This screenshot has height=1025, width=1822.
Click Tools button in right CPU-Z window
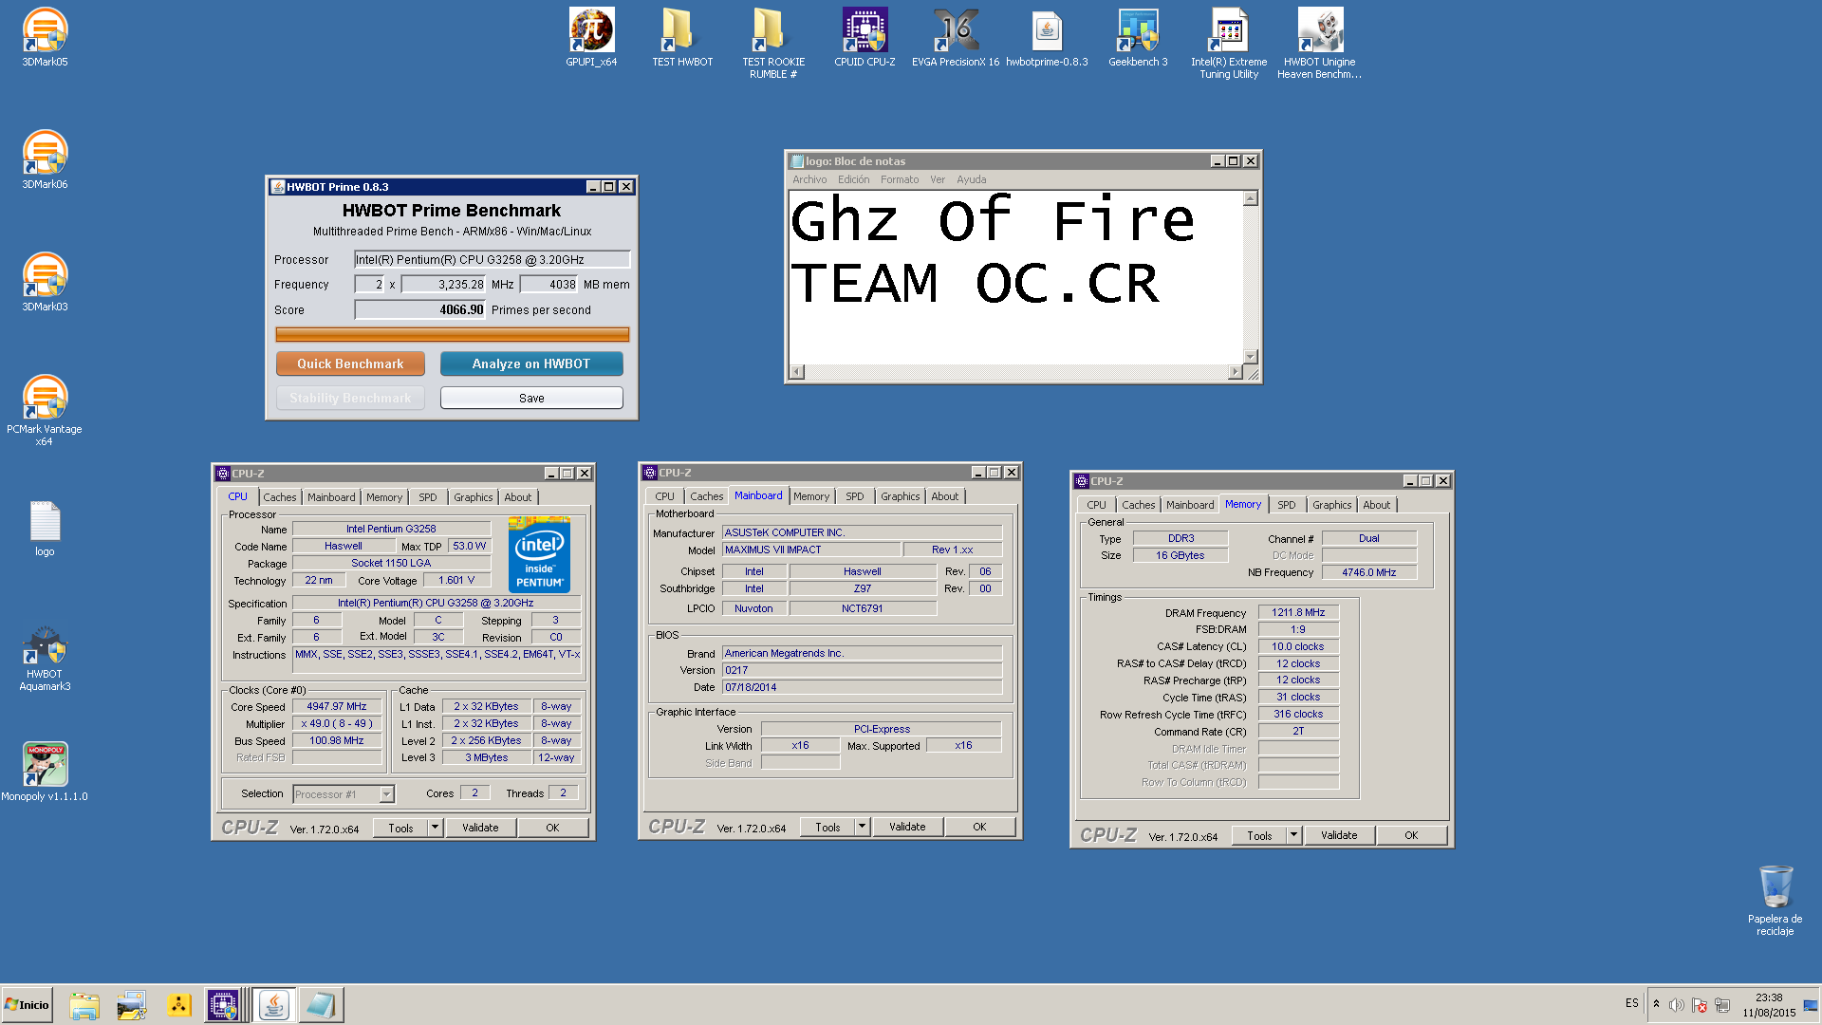[1259, 835]
